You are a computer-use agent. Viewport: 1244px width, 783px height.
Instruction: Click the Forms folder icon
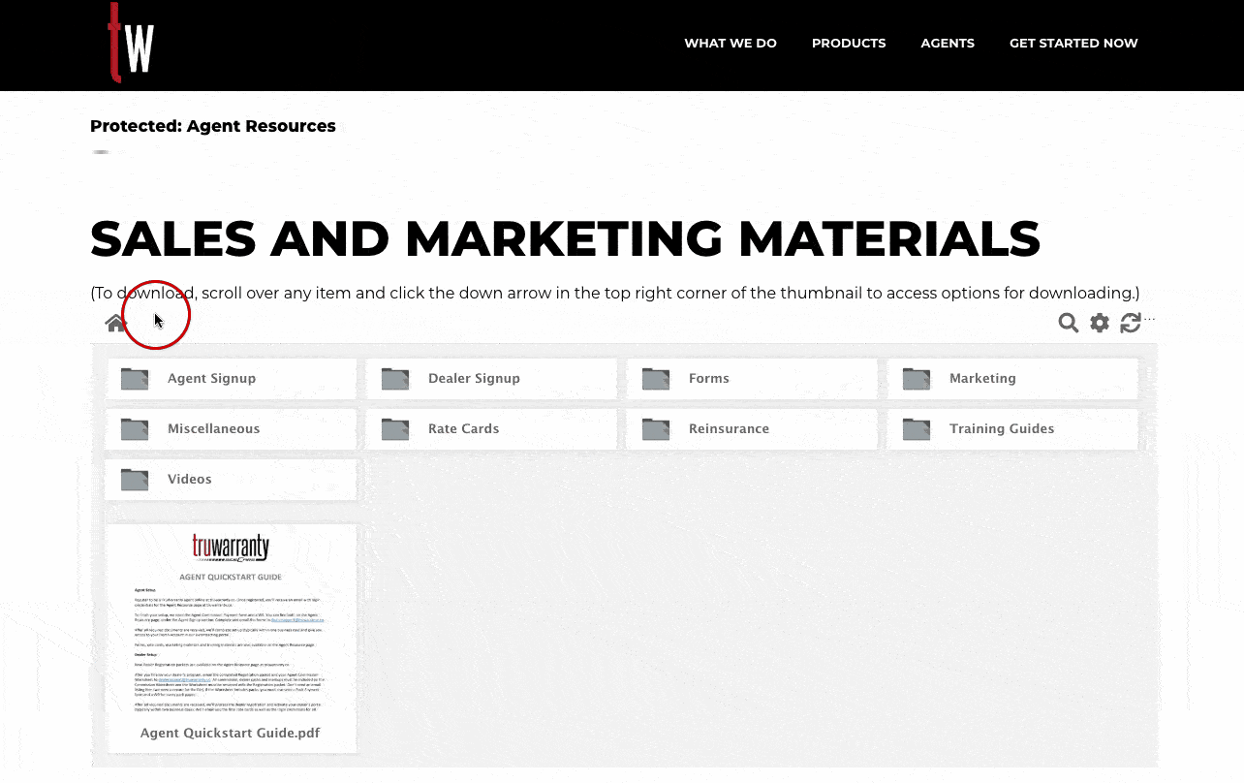pos(656,379)
